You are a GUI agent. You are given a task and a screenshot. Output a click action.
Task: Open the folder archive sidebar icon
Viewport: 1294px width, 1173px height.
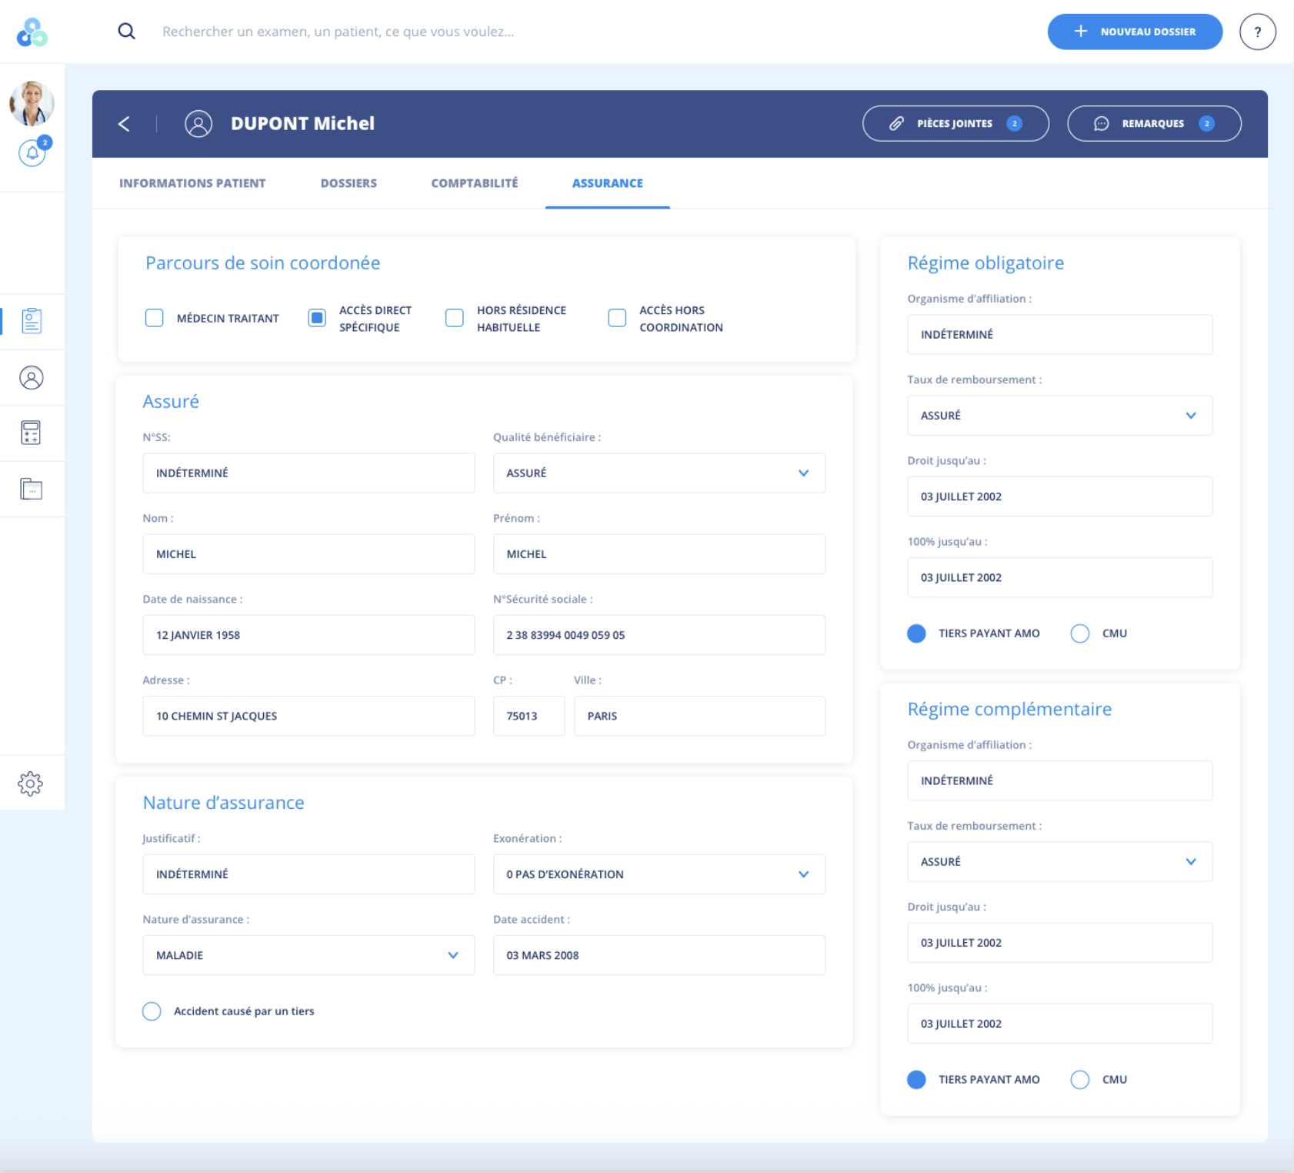pyautogui.click(x=32, y=490)
